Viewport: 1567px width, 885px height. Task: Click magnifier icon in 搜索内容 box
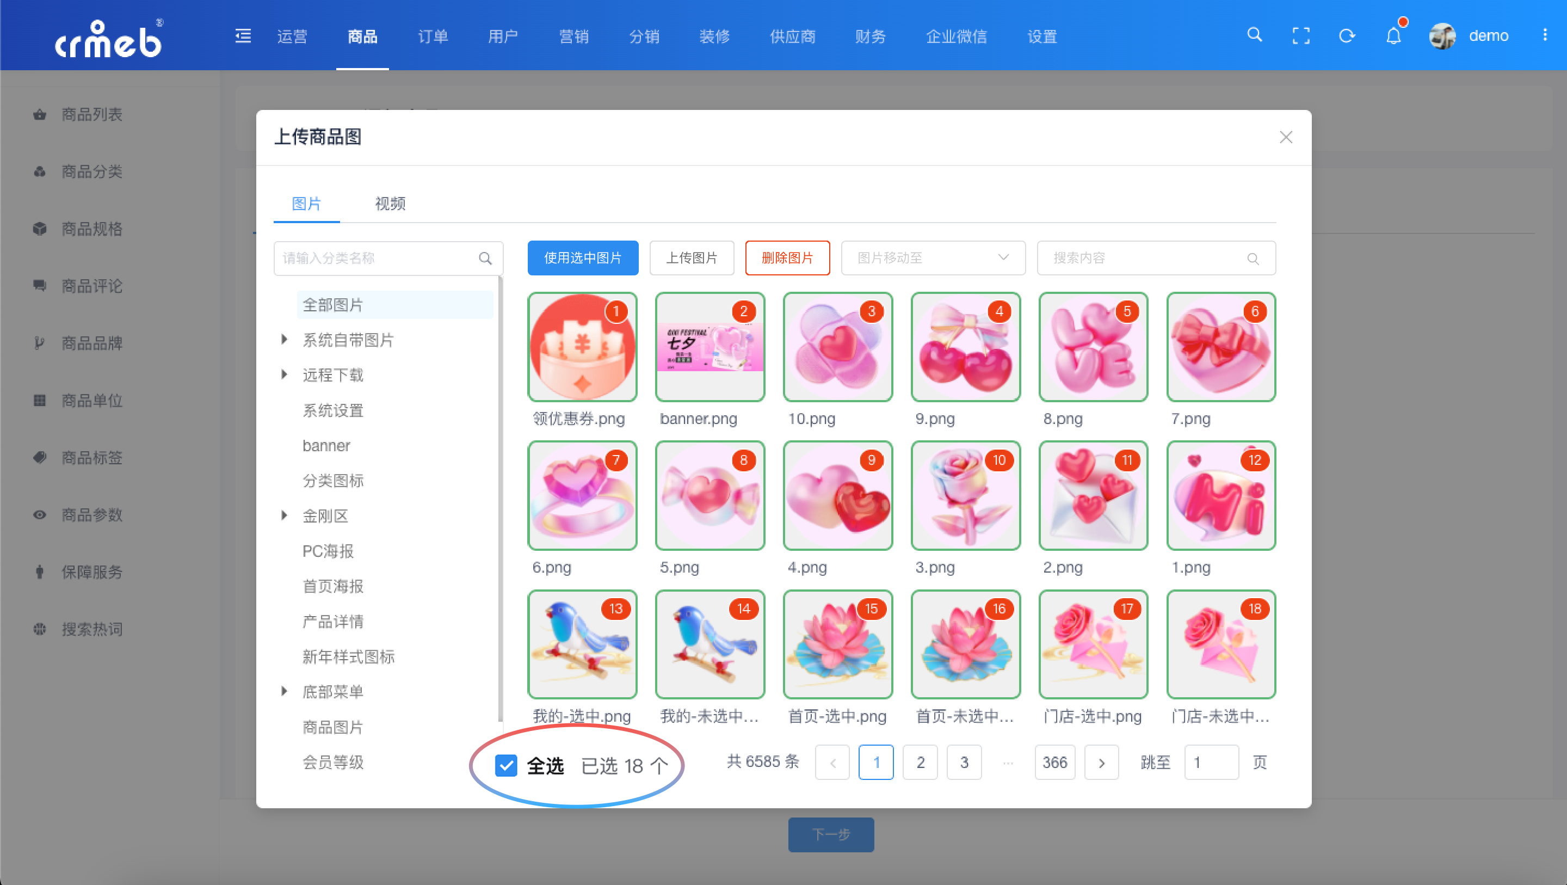pos(1253,259)
